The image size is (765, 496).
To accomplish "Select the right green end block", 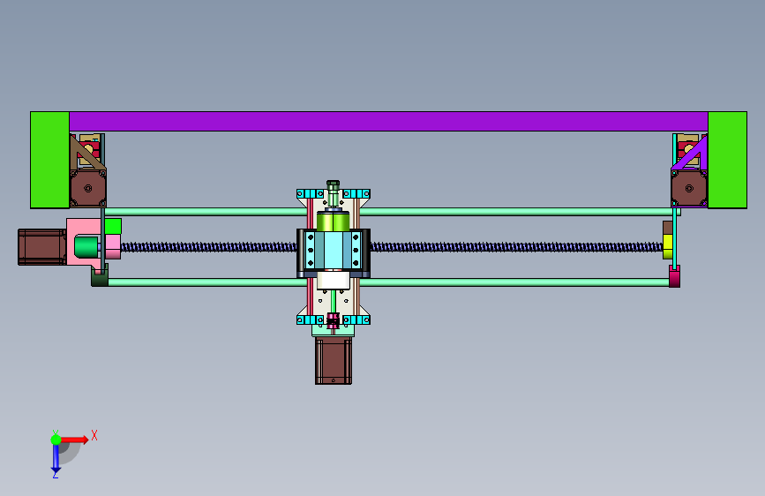I will tap(727, 160).
